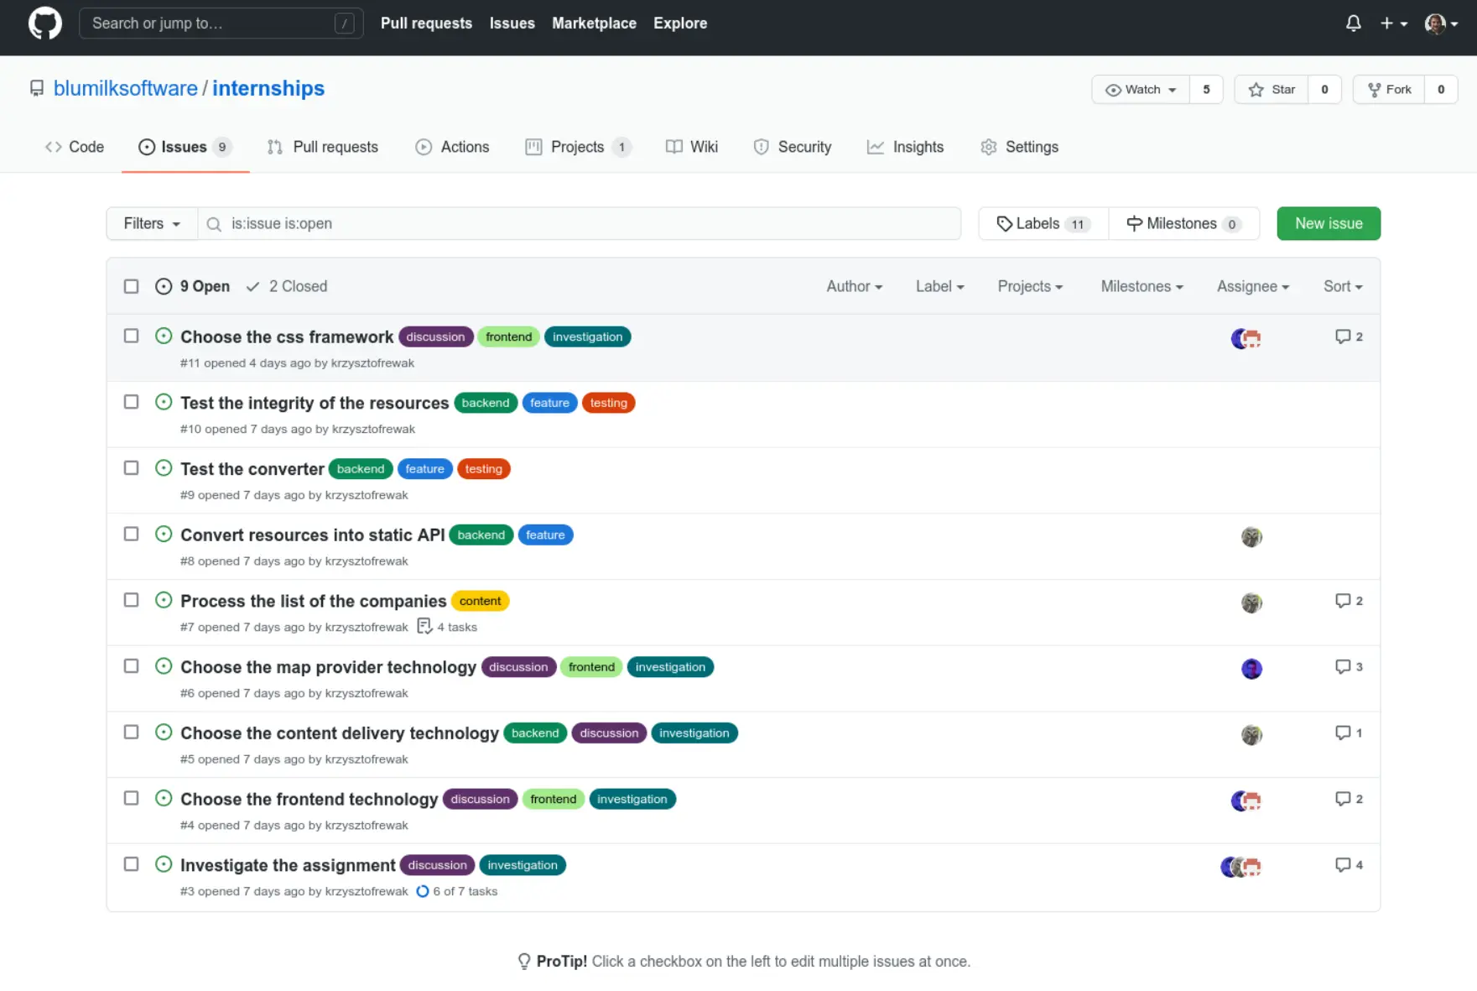Toggle the select-all issues checkbox
The height and width of the screenshot is (991, 1477).
[x=131, y=287]
